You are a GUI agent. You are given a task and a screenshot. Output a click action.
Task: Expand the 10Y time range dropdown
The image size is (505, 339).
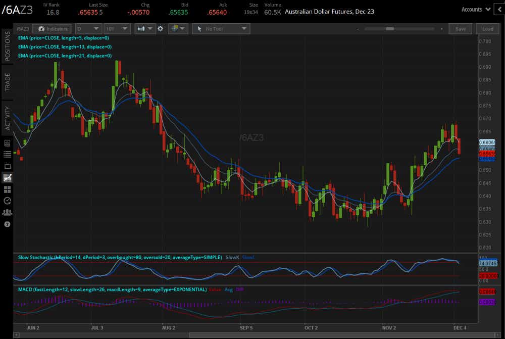point(117,29)
